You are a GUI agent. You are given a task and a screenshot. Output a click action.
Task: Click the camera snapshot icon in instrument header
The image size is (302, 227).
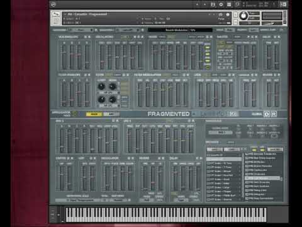(220, 15)
